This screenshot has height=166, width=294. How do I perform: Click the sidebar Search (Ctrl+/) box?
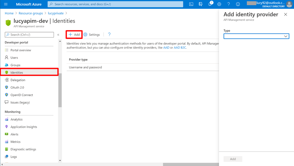click(29, 35)
